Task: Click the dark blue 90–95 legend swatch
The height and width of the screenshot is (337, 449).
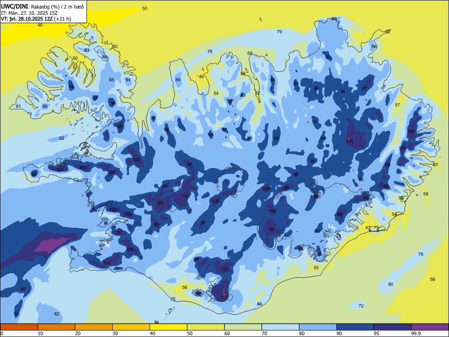Action: [x=355, y=327]
